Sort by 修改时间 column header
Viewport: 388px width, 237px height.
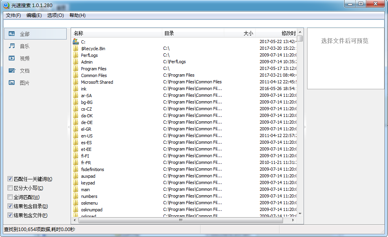coord(276,33)
